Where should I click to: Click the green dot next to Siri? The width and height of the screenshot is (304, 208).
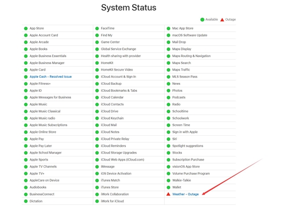(x=168, y=139)
